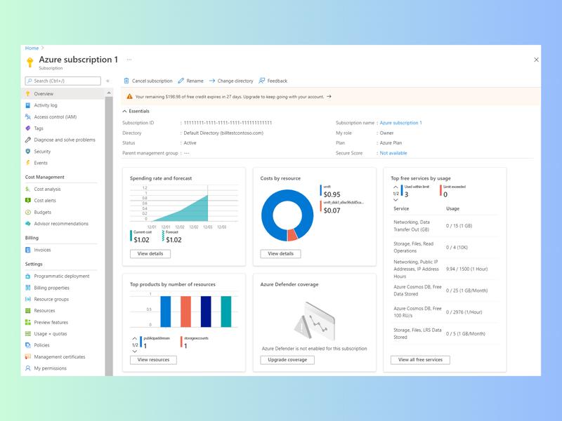This screenshot has height=421, width=562.
Task: Select Usage + quotas menu item
Action: tap(64, 334)
